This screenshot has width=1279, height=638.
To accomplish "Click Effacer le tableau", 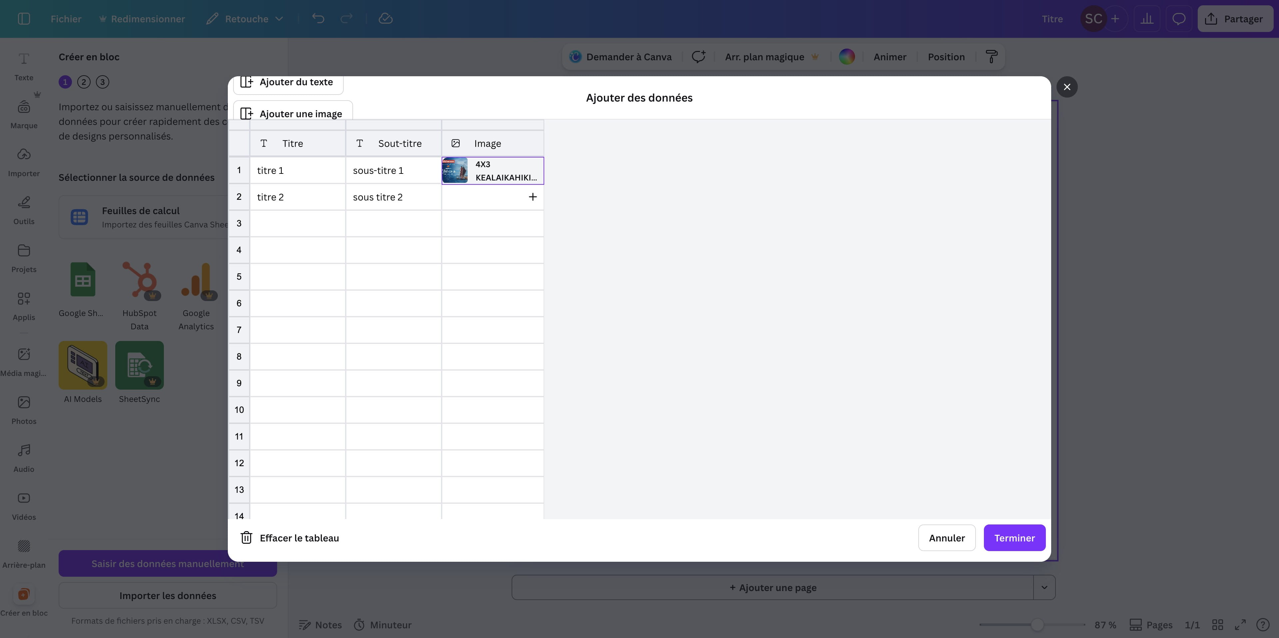I will click(290, 538).
